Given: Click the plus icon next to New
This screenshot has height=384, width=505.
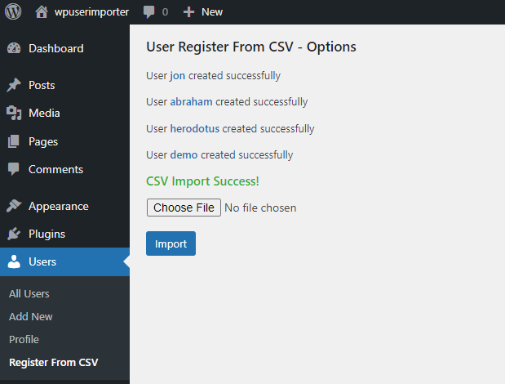Looking at the screenshot, I should point(188,11).
